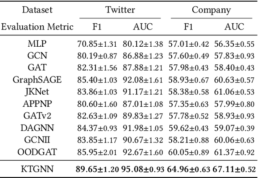Select the MLP row label
The image size is (258, 178).
[x=37, y=43]
